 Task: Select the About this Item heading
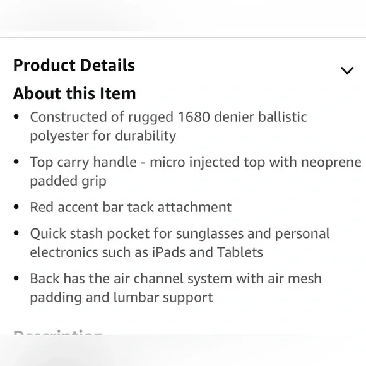tap(74, 93)
